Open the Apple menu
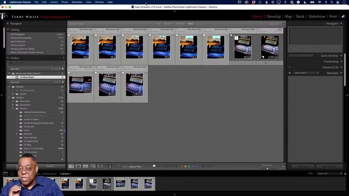349x196 pixels. (x=5, y=2)
